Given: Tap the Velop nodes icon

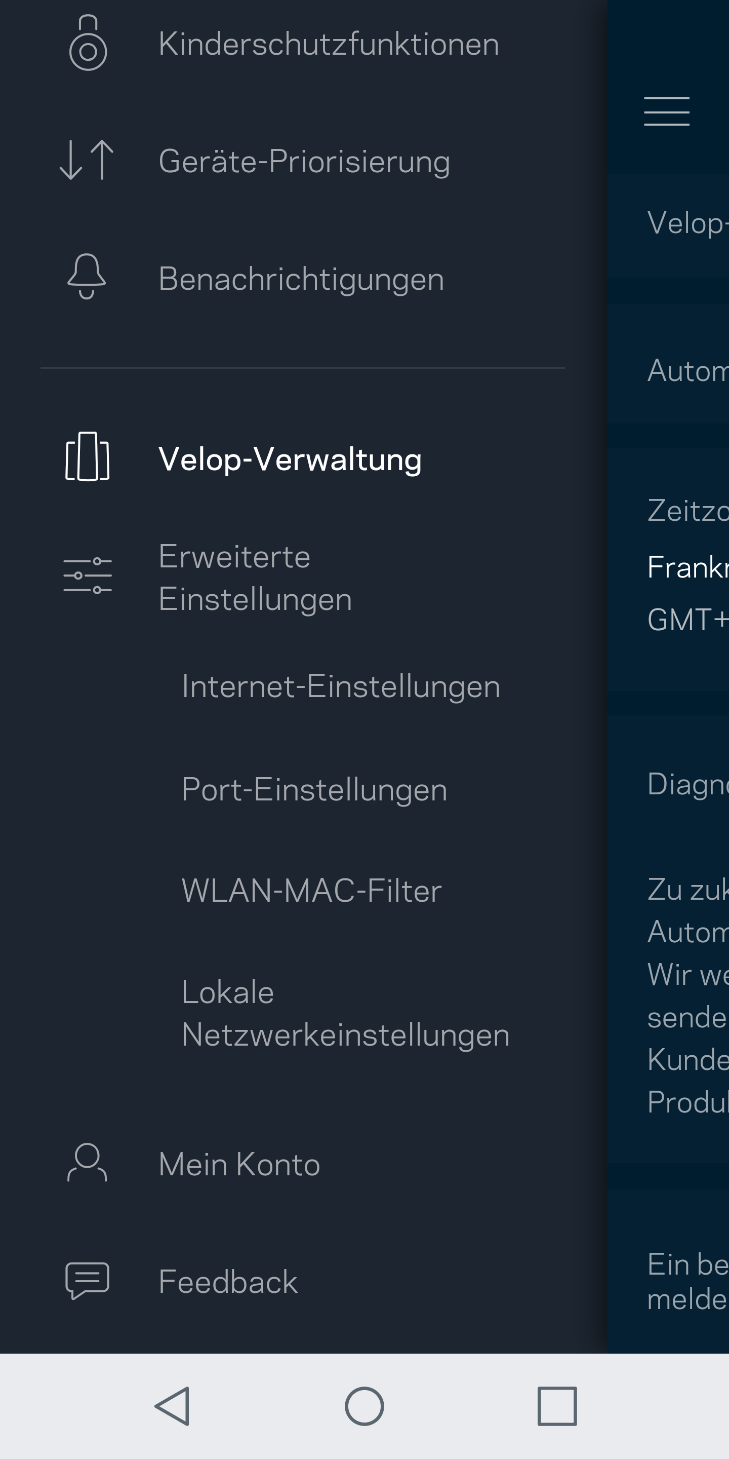Looking at the screenshot, I should 87,456.
